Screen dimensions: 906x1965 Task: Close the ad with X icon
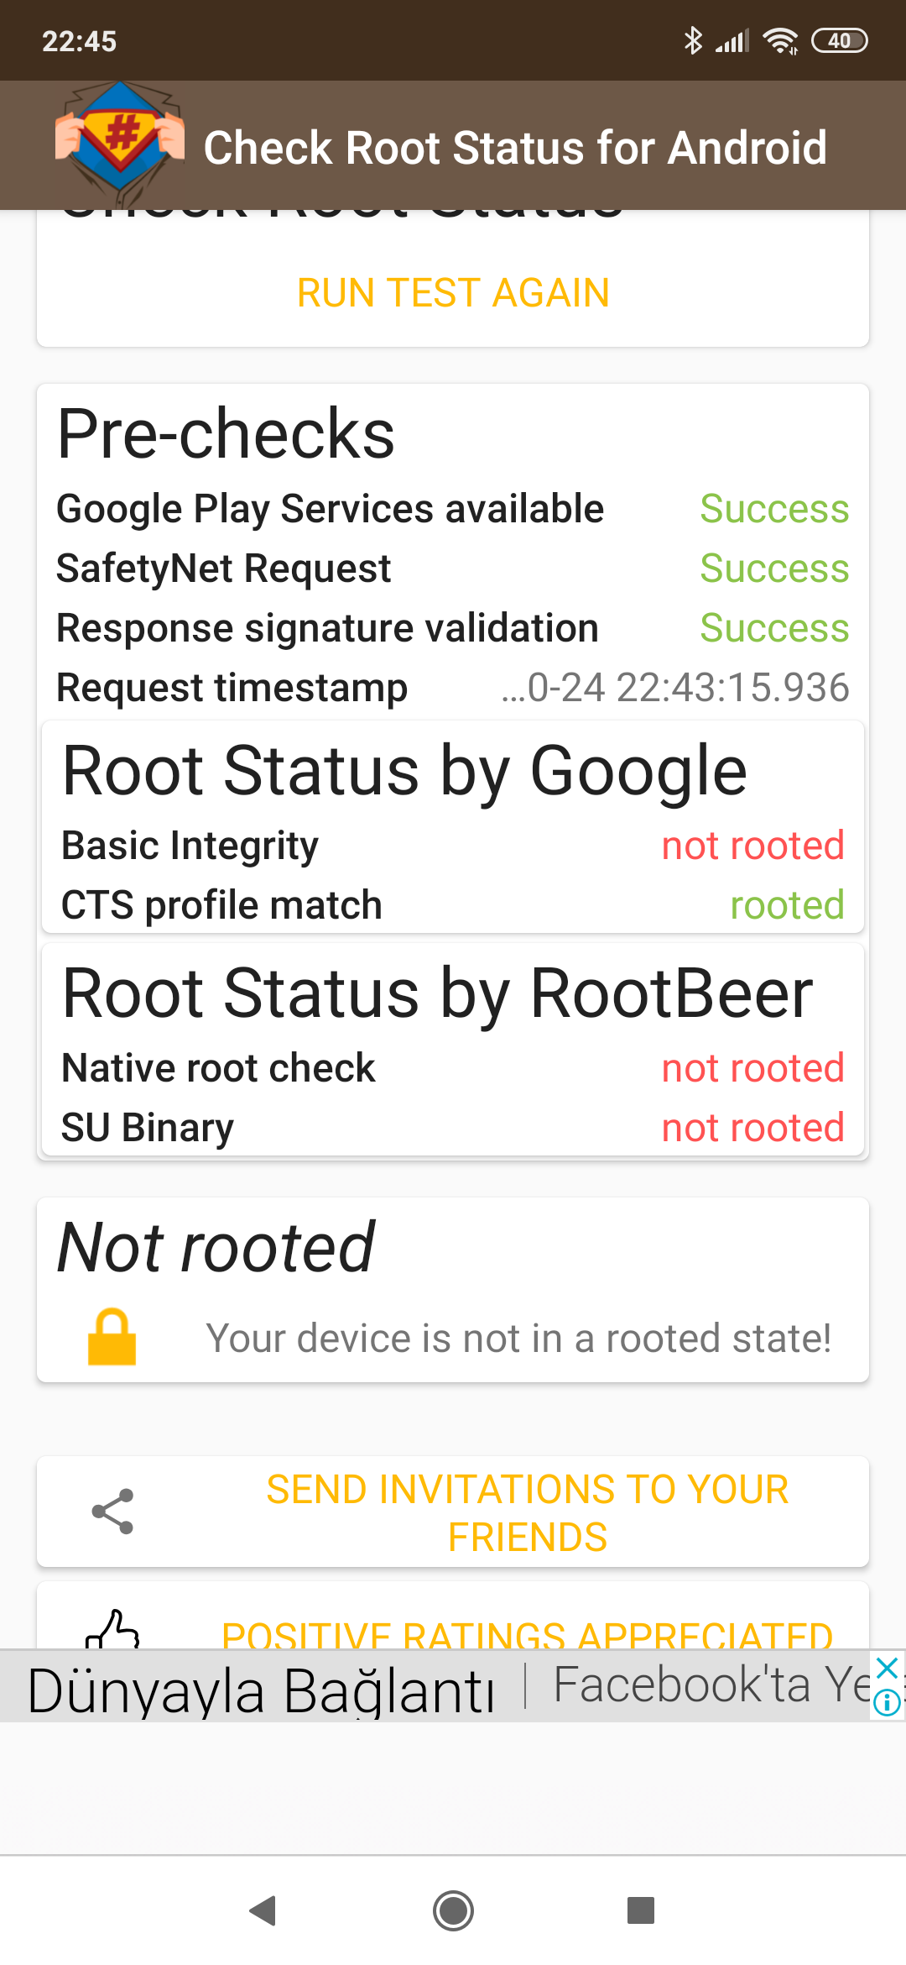[x=887, y=1667]
